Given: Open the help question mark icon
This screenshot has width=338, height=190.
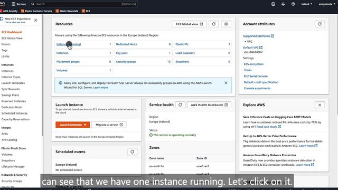Looking at the screenshot, I should coord(293,4).
